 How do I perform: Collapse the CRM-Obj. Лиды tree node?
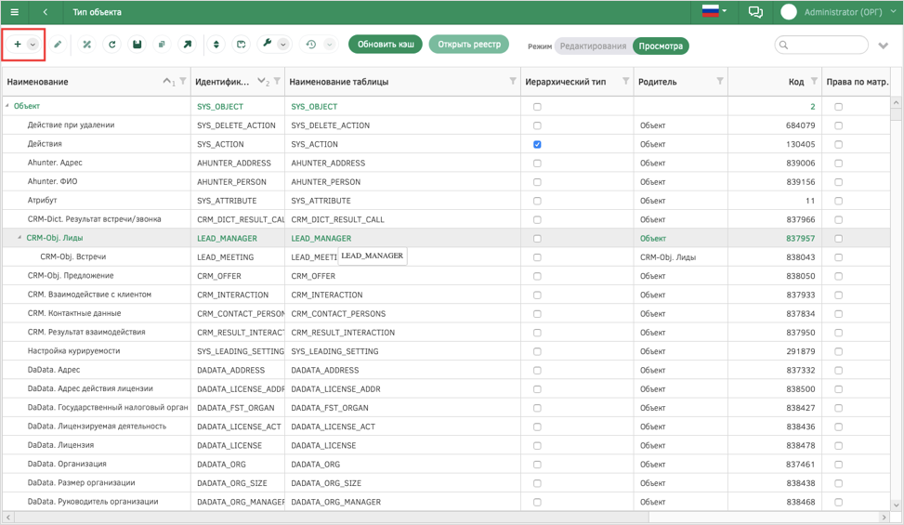pyautogui.click(x=20, y=238)
